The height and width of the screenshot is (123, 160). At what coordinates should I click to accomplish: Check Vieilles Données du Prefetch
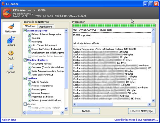[x=29, y=108]
